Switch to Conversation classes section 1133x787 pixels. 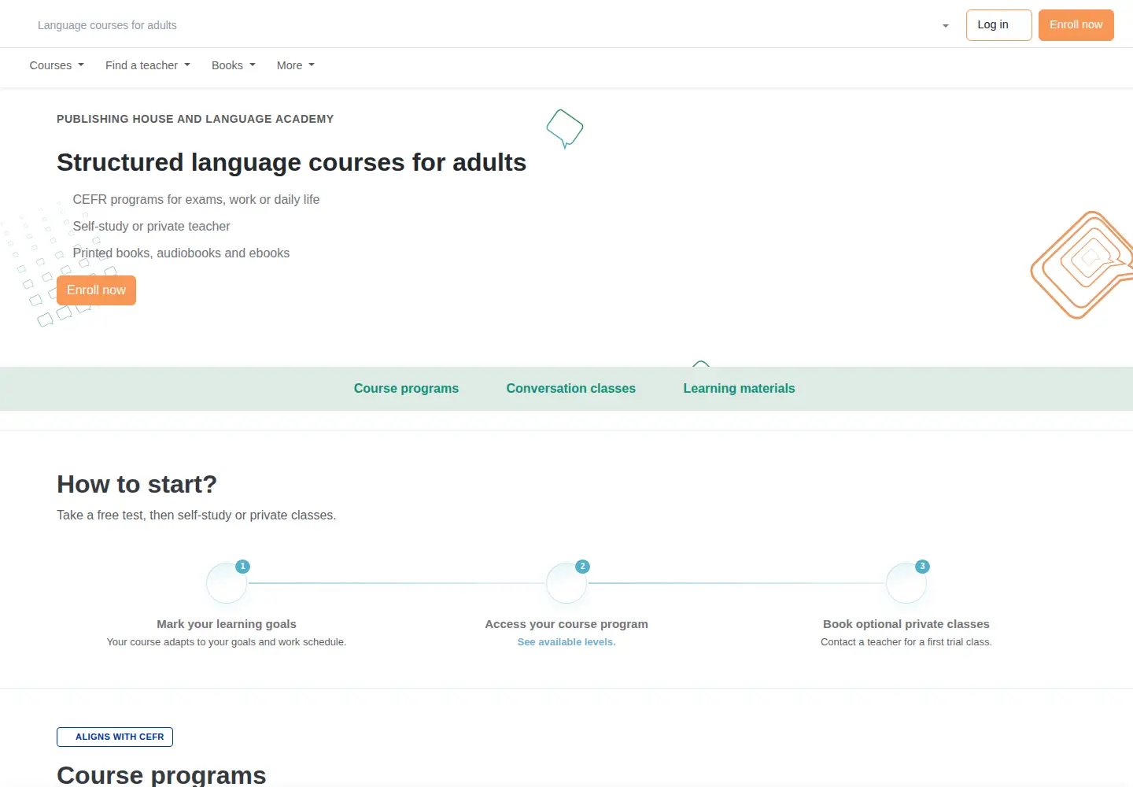(x=571, y=389)
